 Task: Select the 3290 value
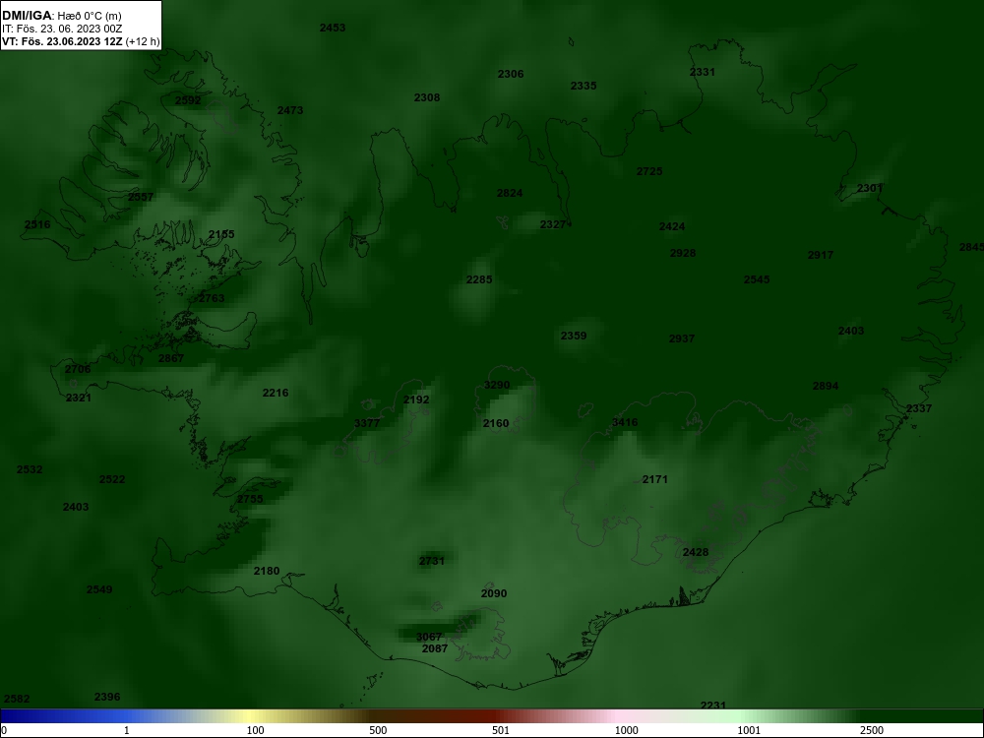pyautogui.click(x=497, y=386)
